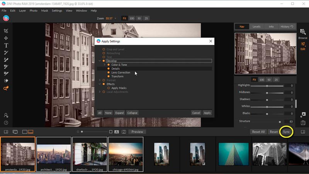The width and height of the screenshot is (309, 174).
Task: Open the Layer menu
Action: tap(22, 11)
